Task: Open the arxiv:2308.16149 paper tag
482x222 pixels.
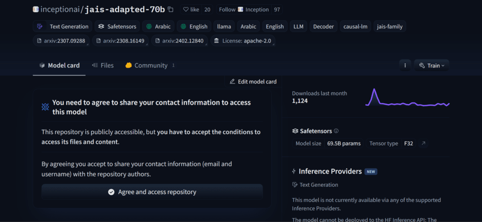Action: click(x=120, y=40)
